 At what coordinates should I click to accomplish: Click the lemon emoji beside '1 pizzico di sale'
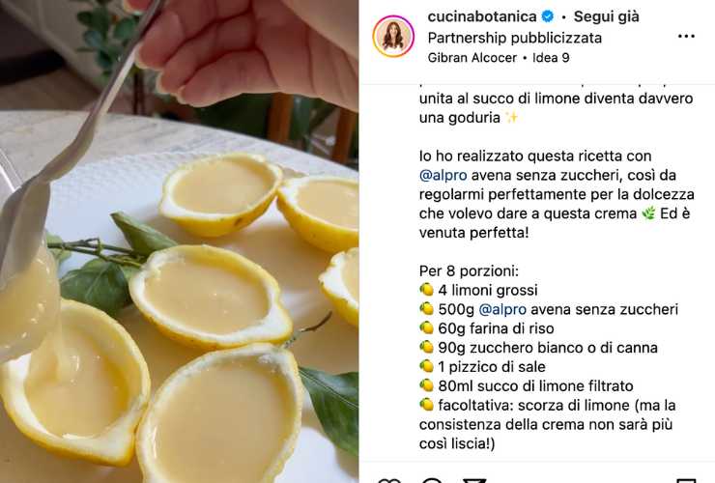pyautogui.click(x=426, y=367)
